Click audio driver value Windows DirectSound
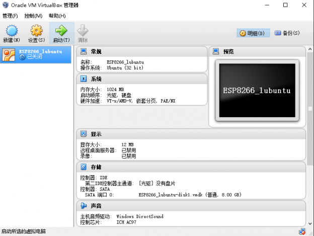This screenshot has height=236, width=314. pos(140,216)
